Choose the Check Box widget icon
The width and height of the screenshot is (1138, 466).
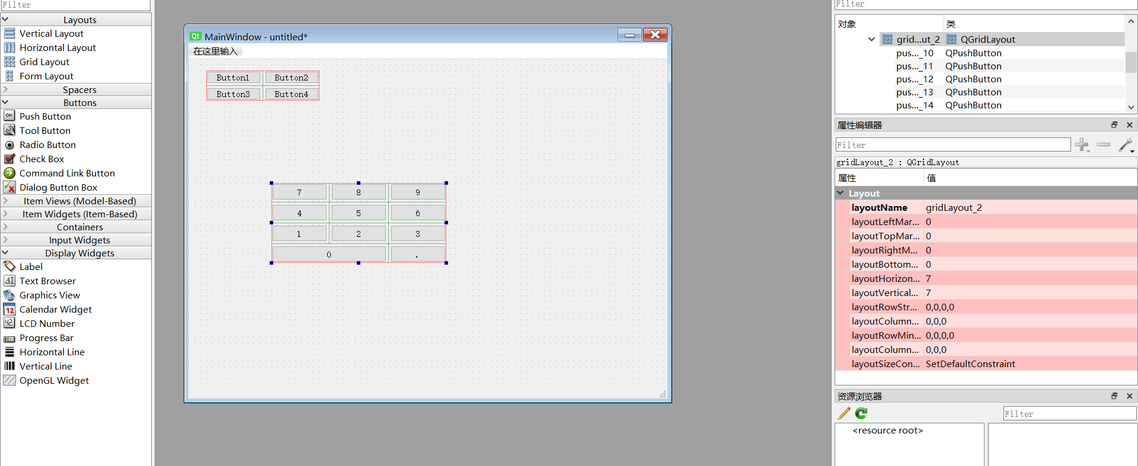click(9, 159)
